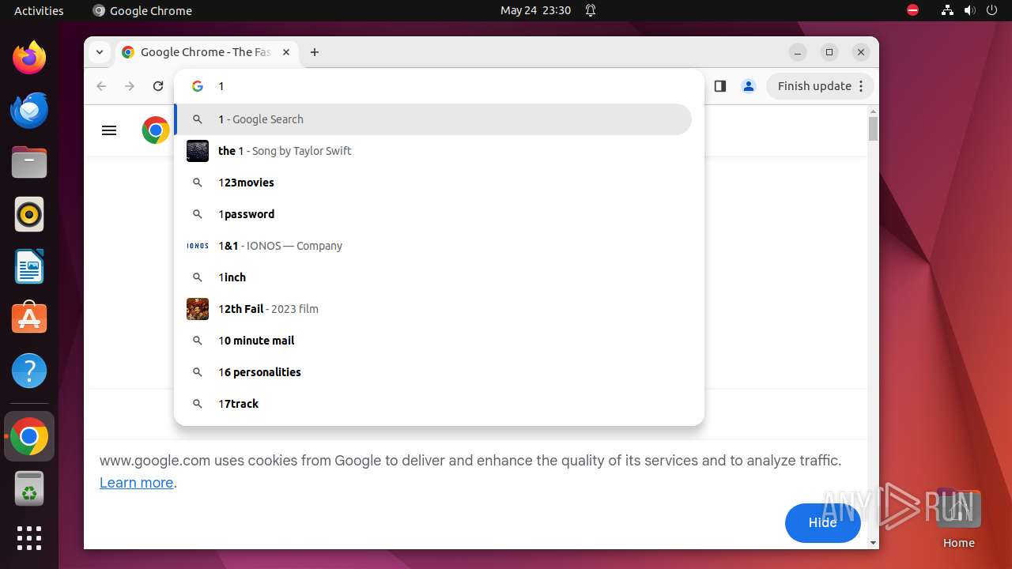Open the clock and calendar menu
Screen dimensions: 1012x569
coord(535,10)
